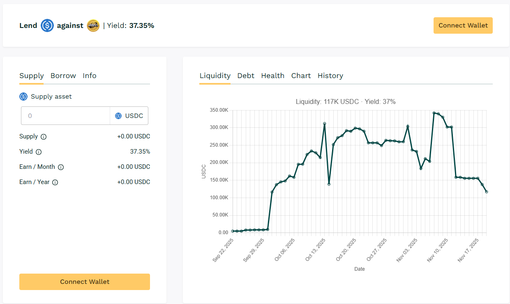Click the info icon beside Supply

click(44, 137)
